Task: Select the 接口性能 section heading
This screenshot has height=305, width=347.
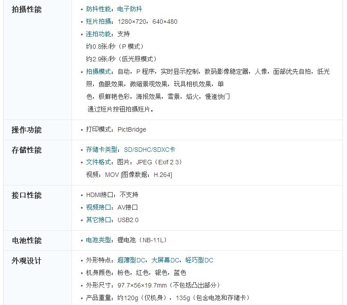Action: tap(26, 195)
